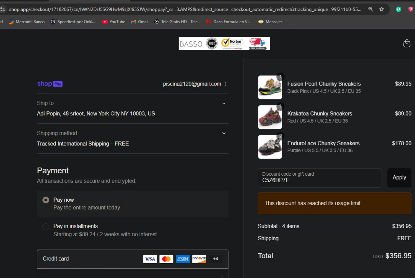This screenshot has width=415, height=278.
Task: Open the green circular extension icon
Action: [398, 9]
